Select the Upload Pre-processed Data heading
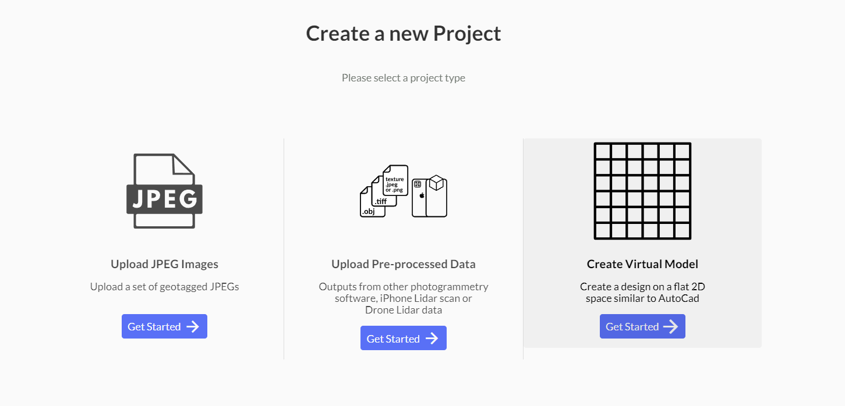The image size is (845, 406). 404,264
